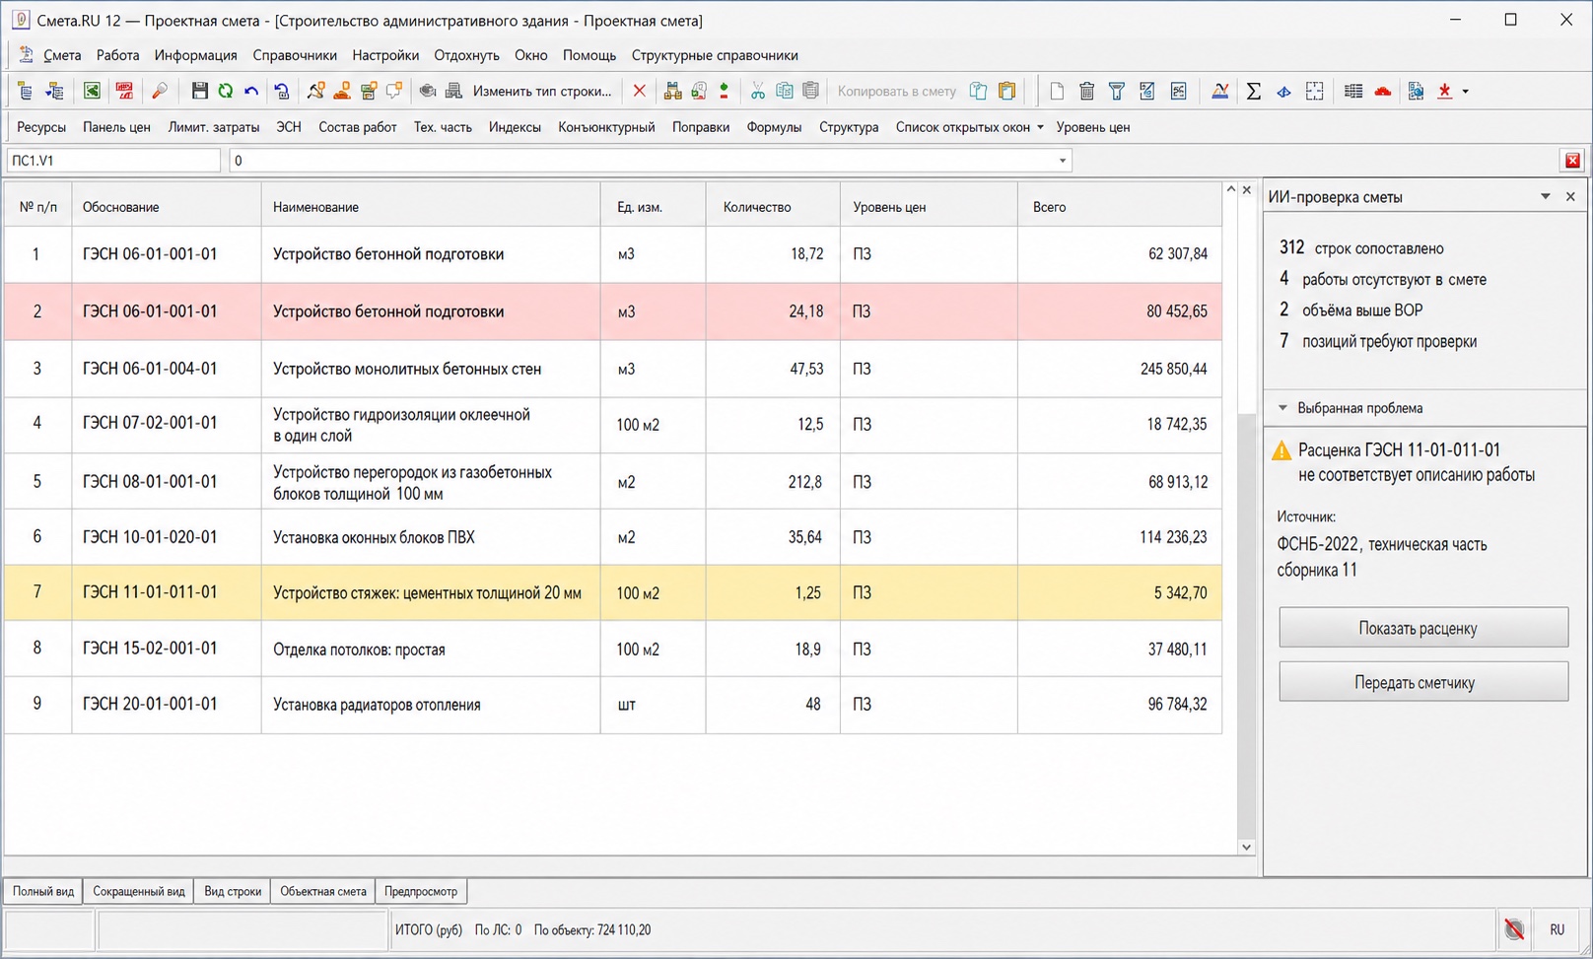1593x959 pixels.
Task: Click 'Отделка потолков: простая' cell
Action: click(431, 649)
